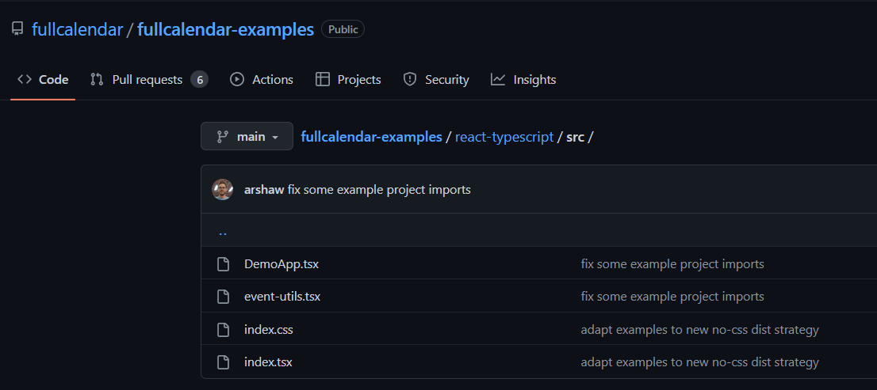Click the pull request count badge 6

tap(199, 80)
